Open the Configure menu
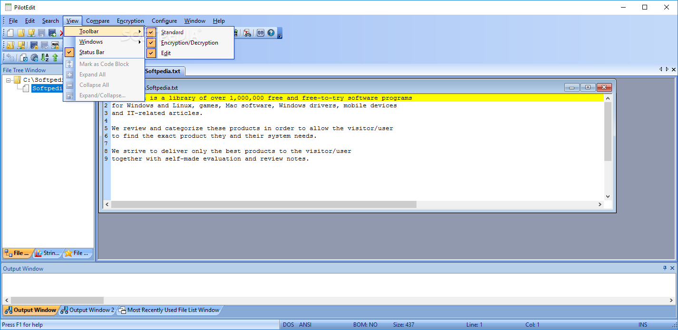 164,21
